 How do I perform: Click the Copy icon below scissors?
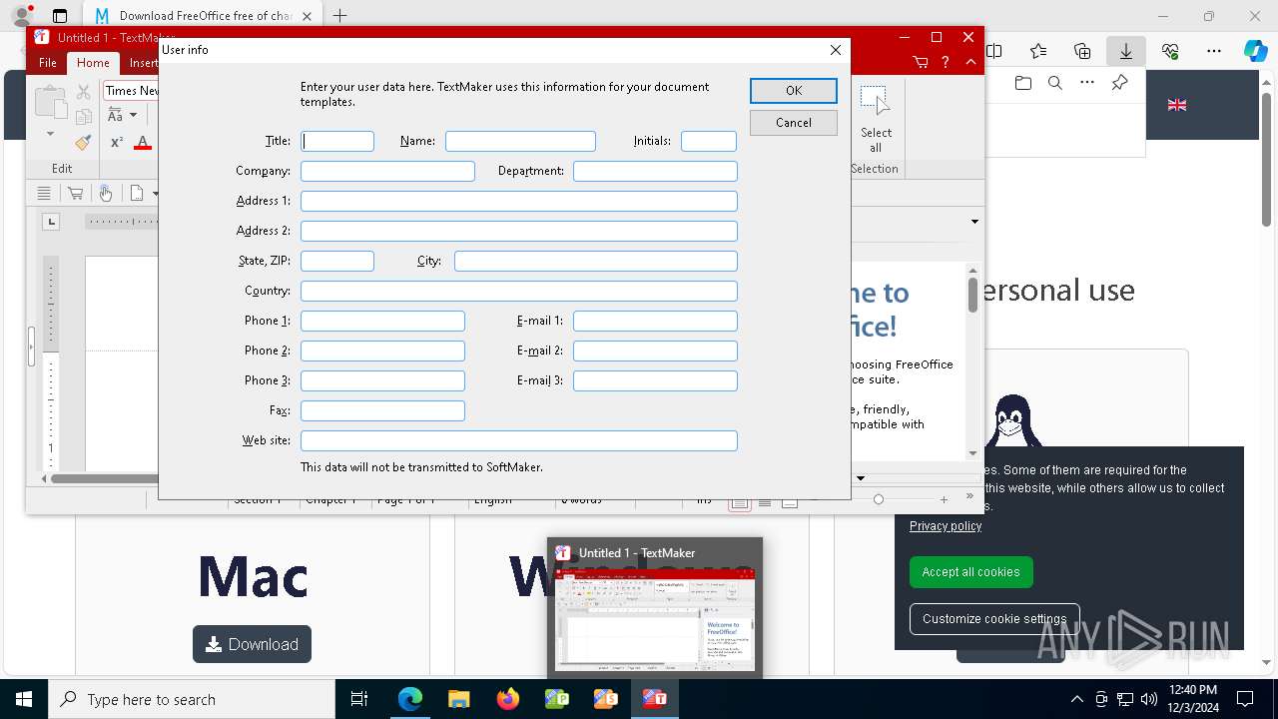click(x=84, y=116)
